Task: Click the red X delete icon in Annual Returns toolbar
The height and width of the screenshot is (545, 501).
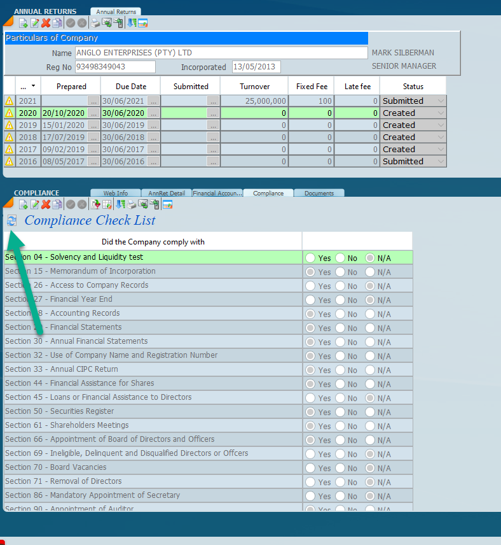Action: coord(46,24)
